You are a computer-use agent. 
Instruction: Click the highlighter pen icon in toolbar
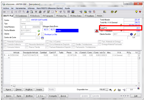pos(56,12)
